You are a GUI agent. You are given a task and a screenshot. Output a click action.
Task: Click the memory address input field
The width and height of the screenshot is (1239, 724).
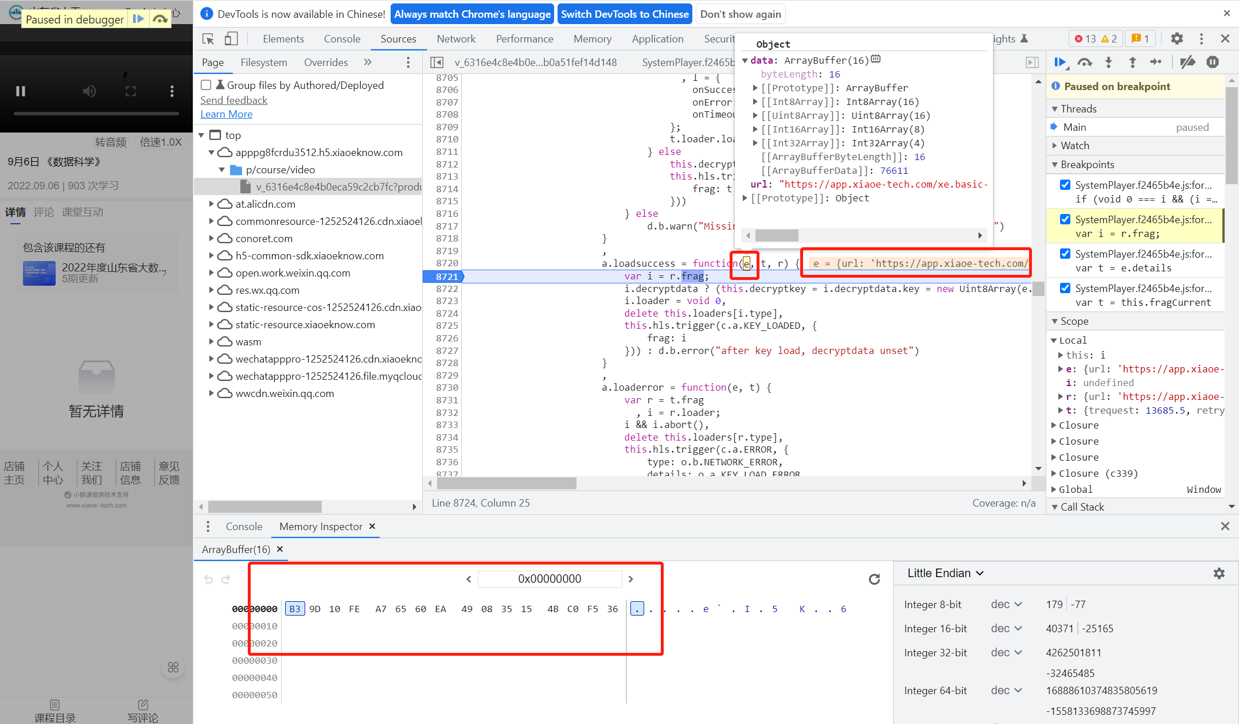[x=550, y=579]
